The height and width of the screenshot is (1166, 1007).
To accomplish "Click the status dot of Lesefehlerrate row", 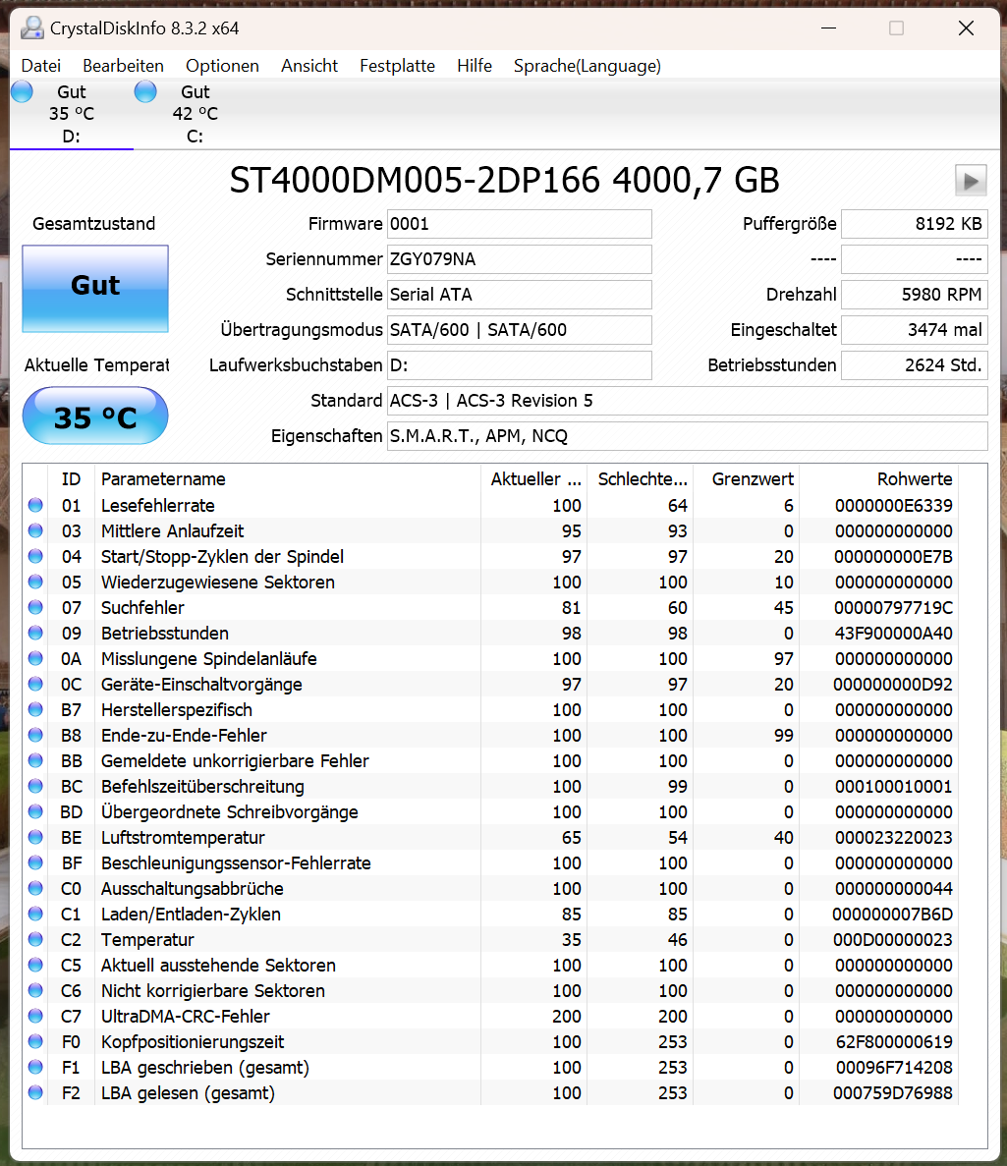I will (35, 506).
